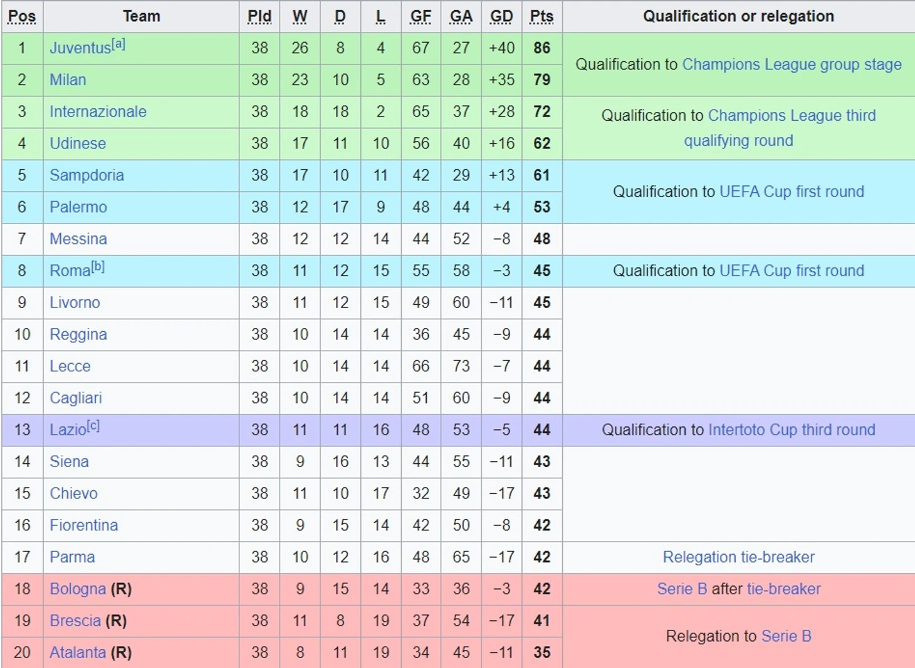Open Serie B link in Bologna row
Screen dimensions: 915x668
coord(681,589)
